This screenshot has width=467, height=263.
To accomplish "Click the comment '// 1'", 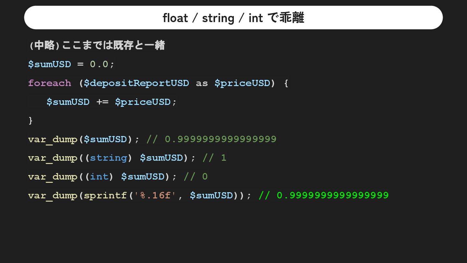I will point(214,158).
